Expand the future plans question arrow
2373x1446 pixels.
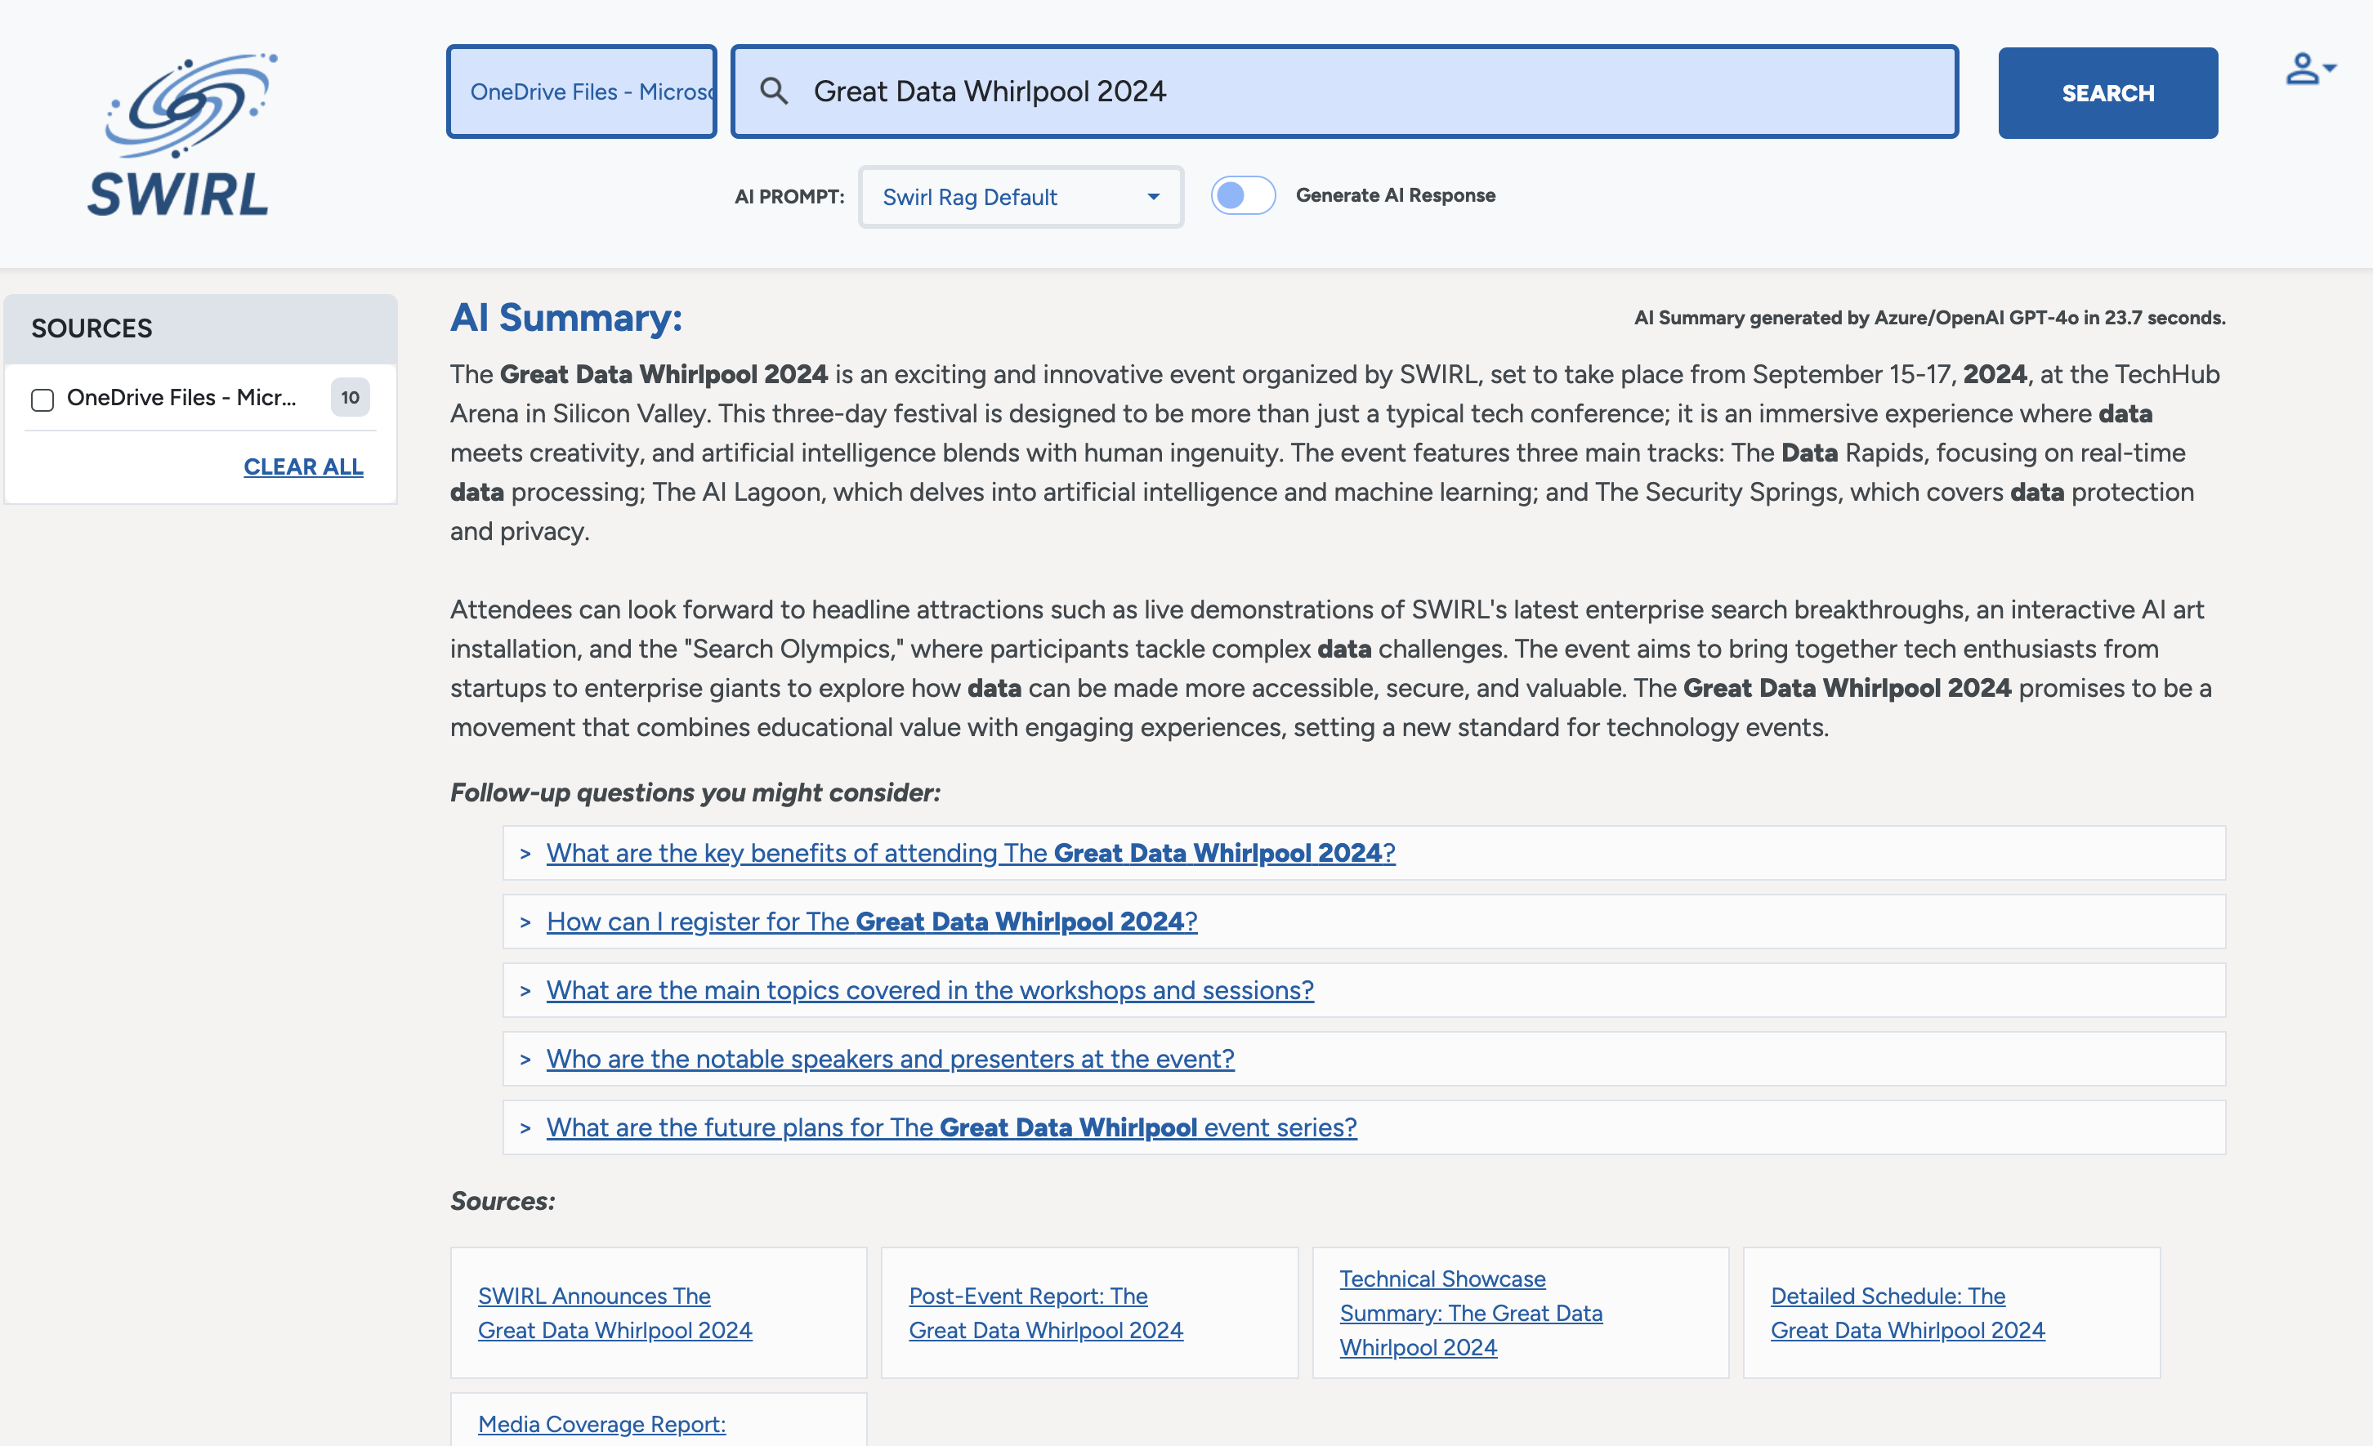(x=525, y=1128)
